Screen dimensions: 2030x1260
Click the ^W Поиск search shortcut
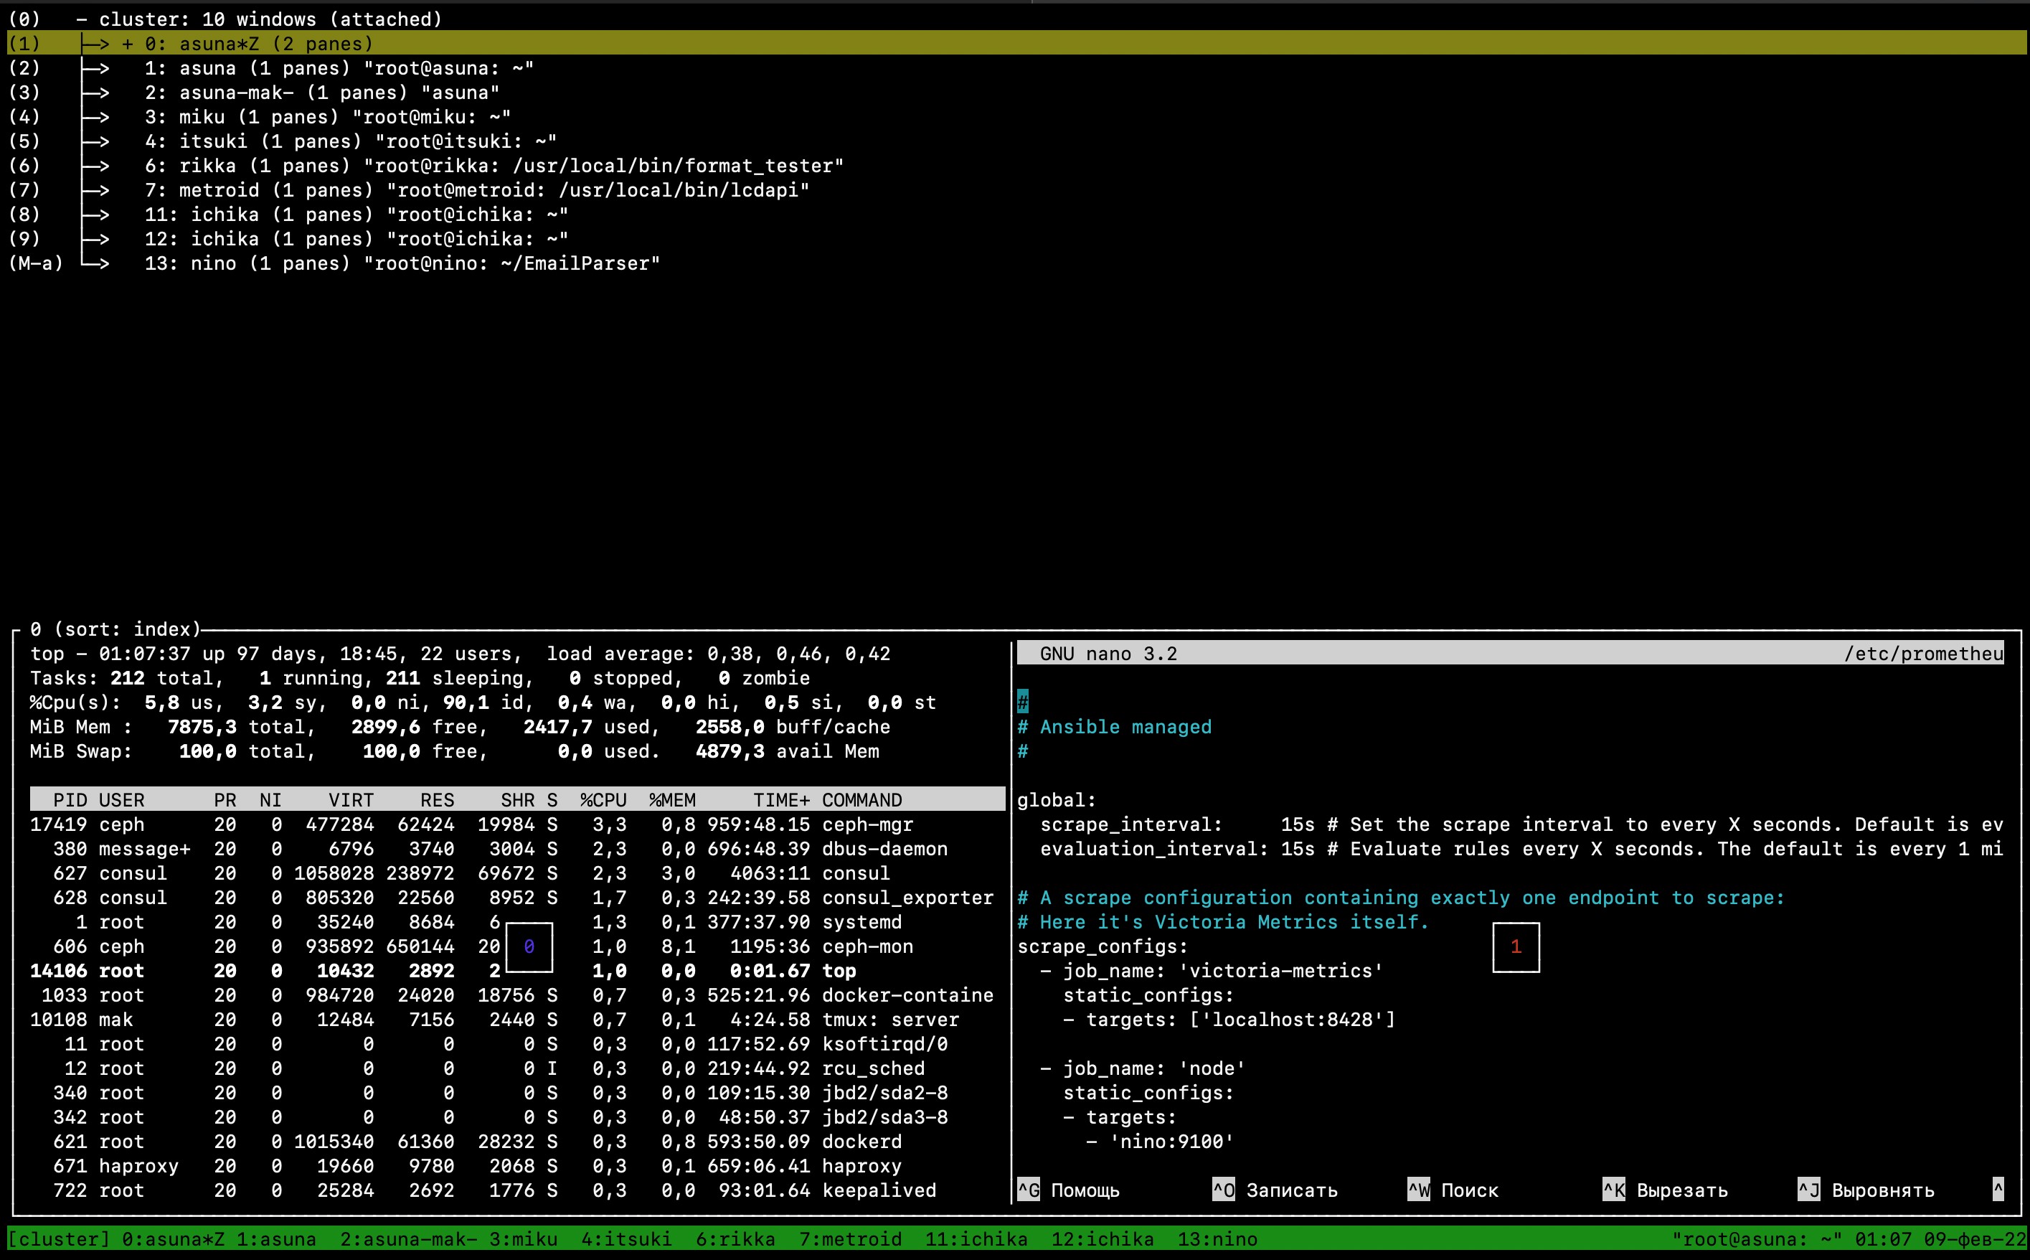[x=1453, y=1190]
